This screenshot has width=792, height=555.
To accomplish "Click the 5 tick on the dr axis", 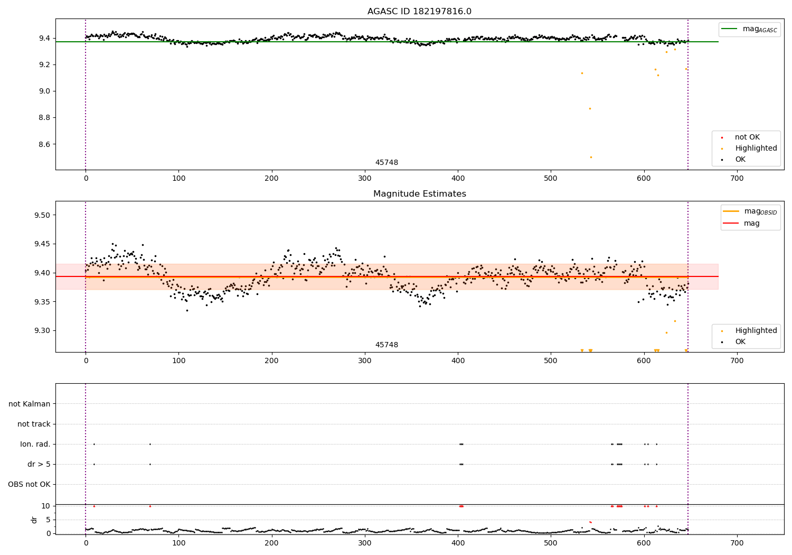I will pyautogui.click(x=48, y=520).
